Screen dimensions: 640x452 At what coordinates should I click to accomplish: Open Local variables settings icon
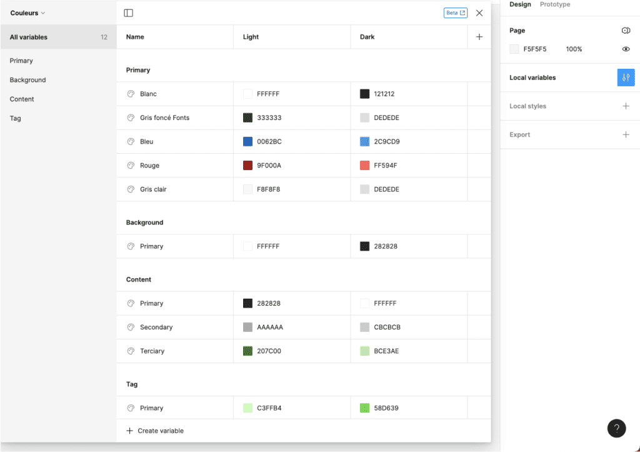[626, 78]
